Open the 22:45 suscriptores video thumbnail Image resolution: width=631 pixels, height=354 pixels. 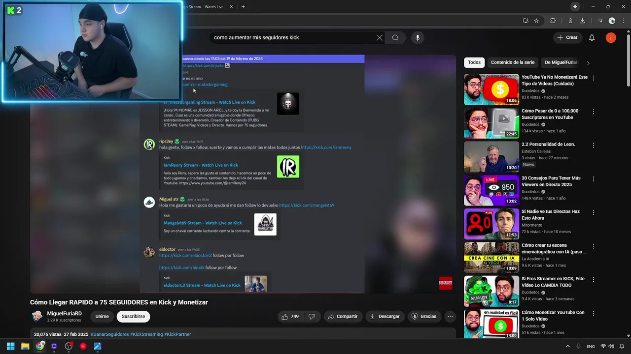click(491, 123)
